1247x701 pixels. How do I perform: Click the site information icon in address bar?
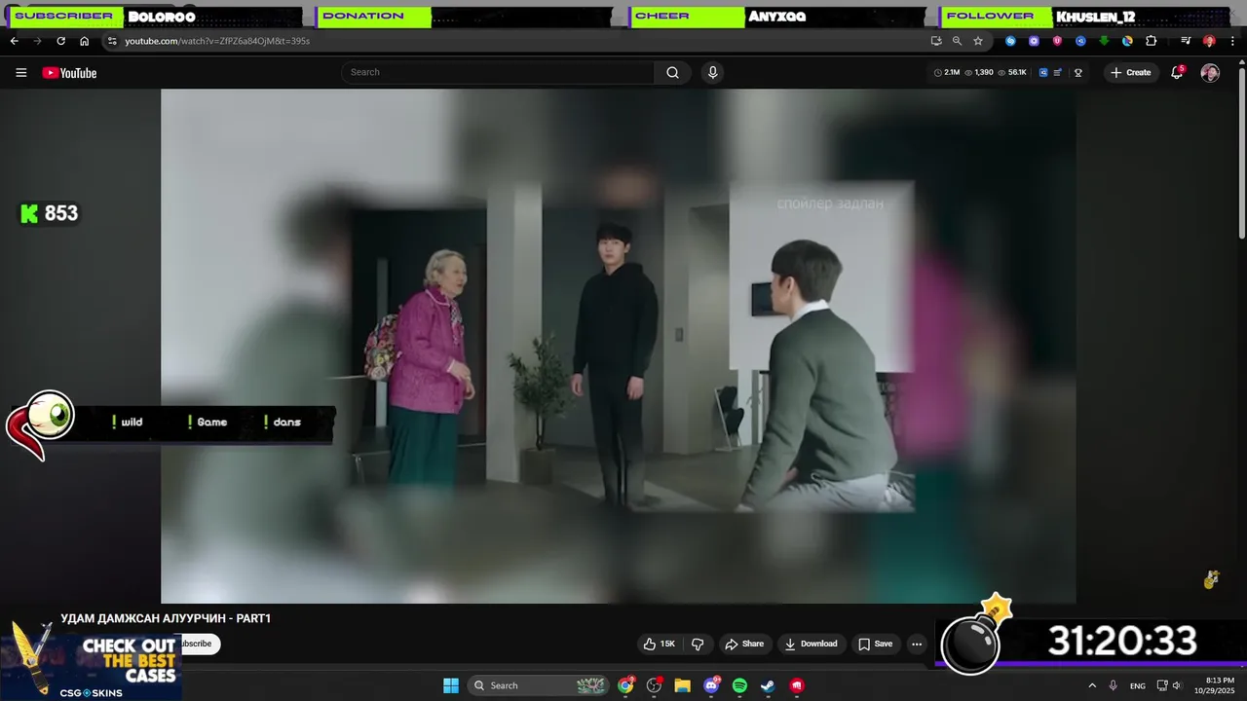tap(112, 41)
